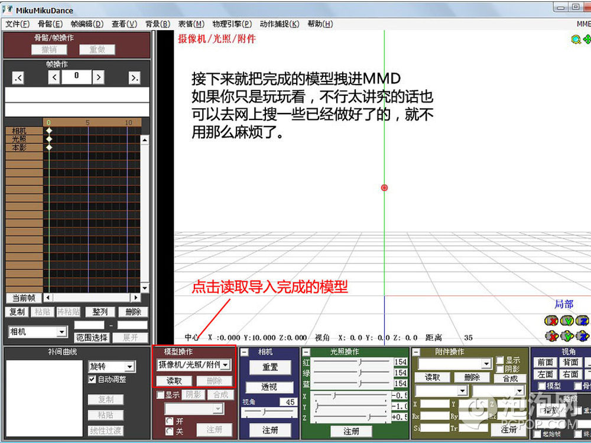The image size is (591, 443).
Task: Toggle the 起始帧 checkbox in playback panel
Action: 537,435
